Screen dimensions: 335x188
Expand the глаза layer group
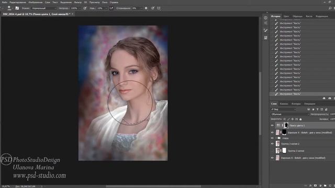click(x=276, y=138)
